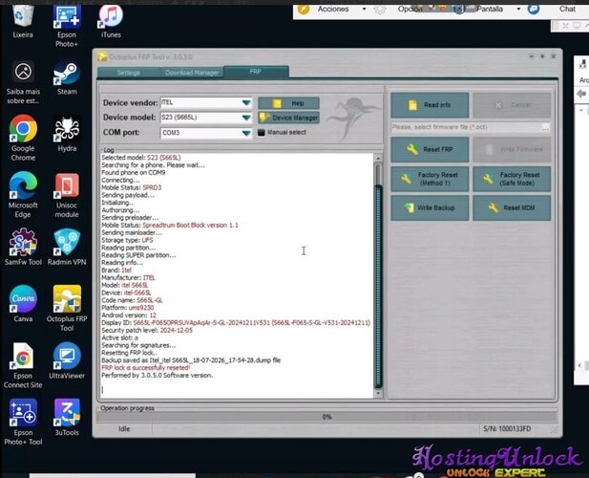Click the 'Android version: 12' log line
Image resolution: width=589 pixels, height=478 pixels.
pyautogui.click(x=129, y=315)
